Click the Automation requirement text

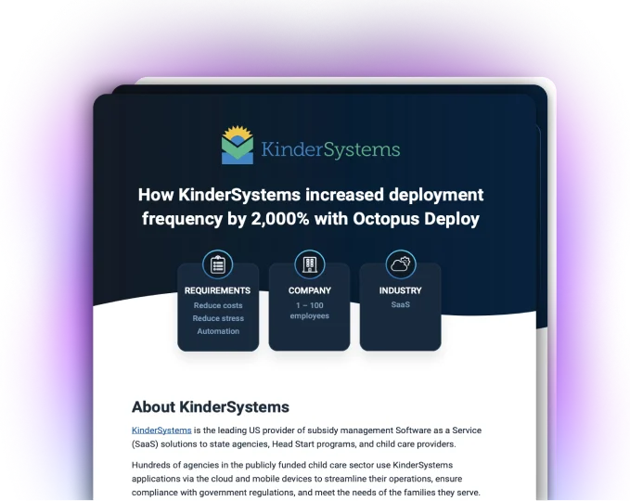click(x=218, y=331)
